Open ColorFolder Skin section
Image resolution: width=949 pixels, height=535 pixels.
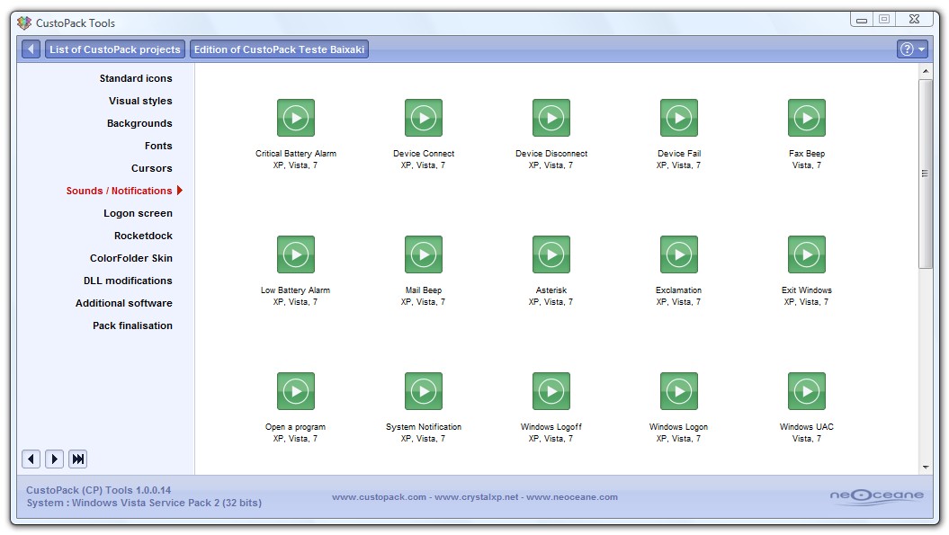(130, 258)
